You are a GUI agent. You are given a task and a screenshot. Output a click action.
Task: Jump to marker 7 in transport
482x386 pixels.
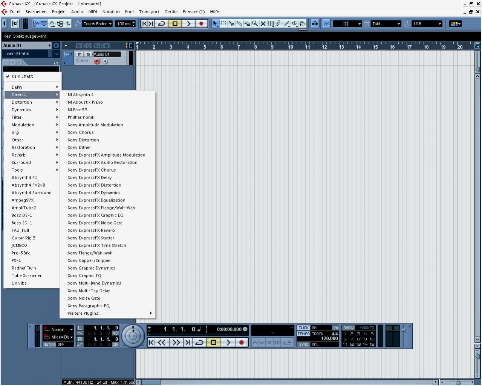pyautogui.click(x=352, y=339)
